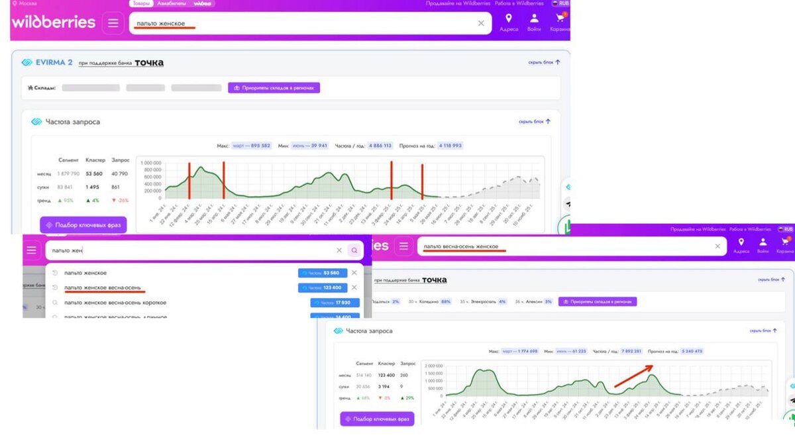Screen dimensions: 795x447
Task: Remove the 'пальто женское весна-осень' suggestion from history
Action: click(354, 287)
